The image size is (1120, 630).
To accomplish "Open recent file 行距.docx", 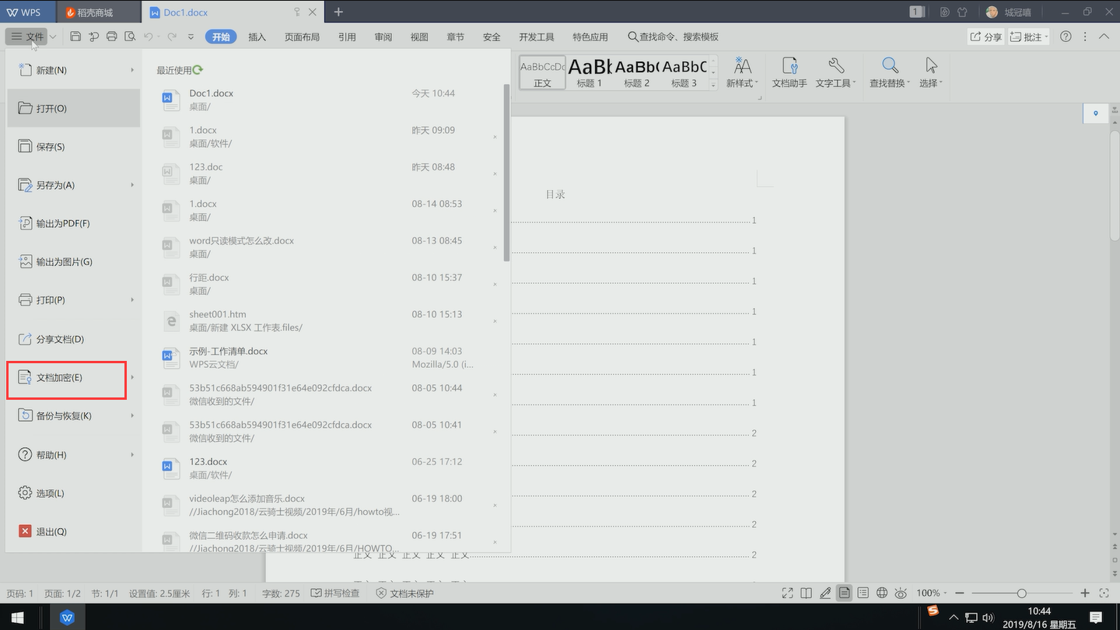I will click(327, 284).
